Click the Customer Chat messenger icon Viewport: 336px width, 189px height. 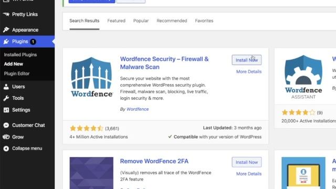coord(6,125)
